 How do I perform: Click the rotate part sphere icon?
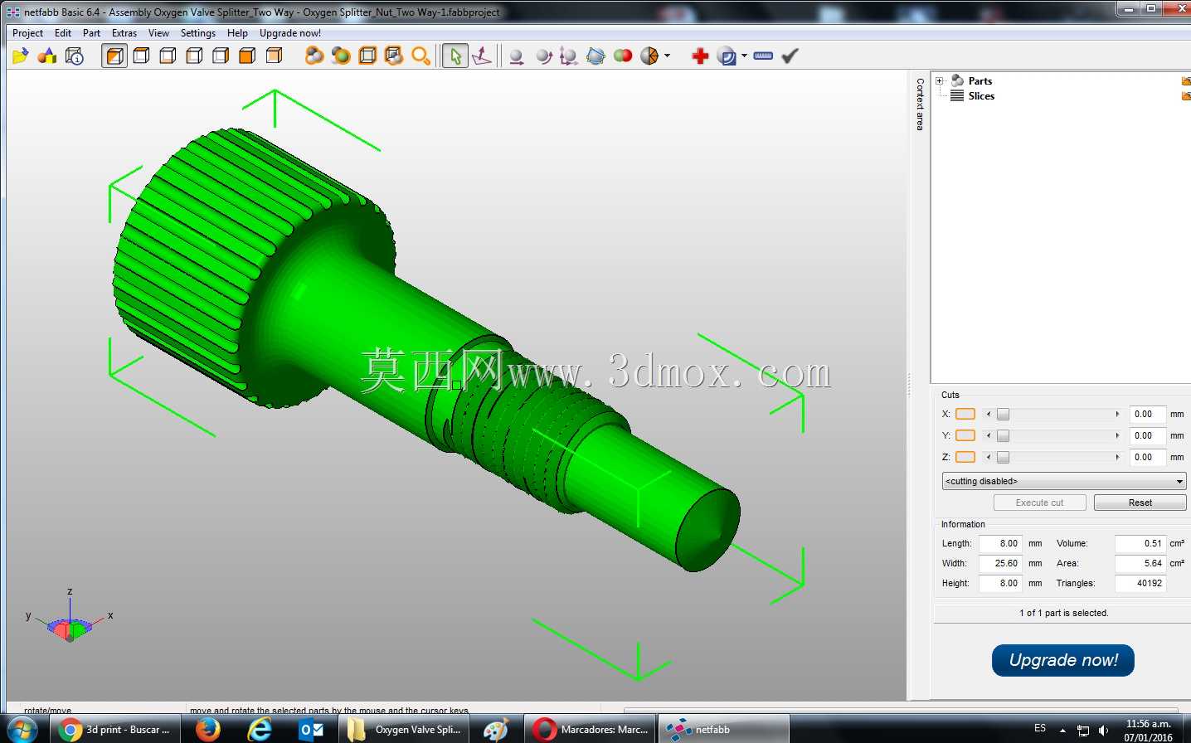point(543,56)
